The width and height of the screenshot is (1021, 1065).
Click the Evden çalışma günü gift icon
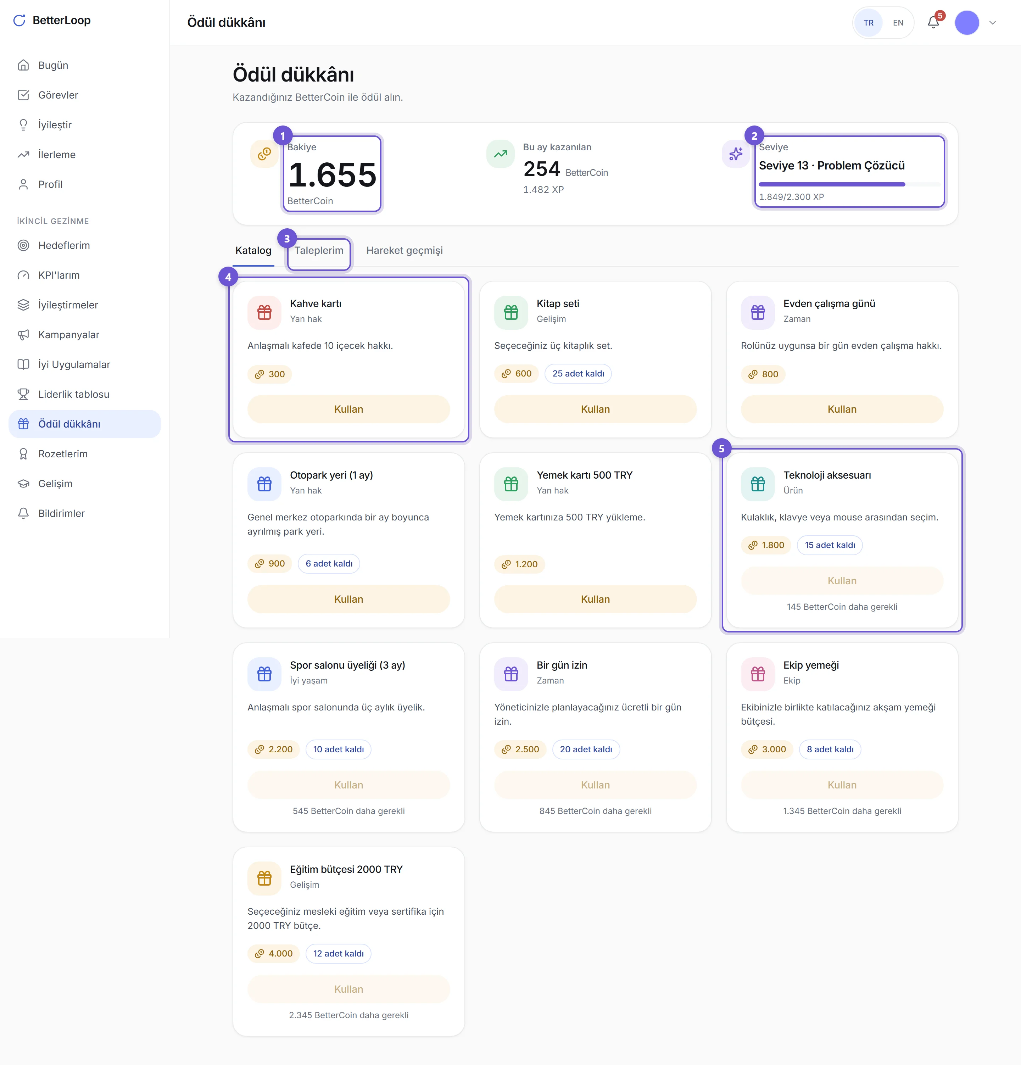coord(758,312)
